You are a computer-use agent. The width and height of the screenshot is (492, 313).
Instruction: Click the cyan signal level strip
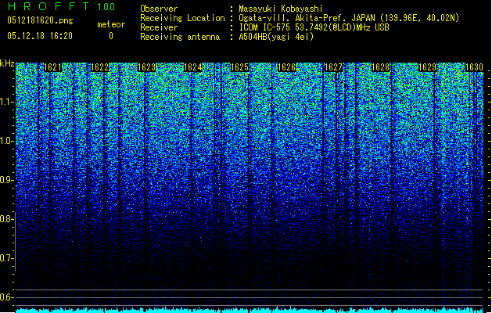pos(250,310)
